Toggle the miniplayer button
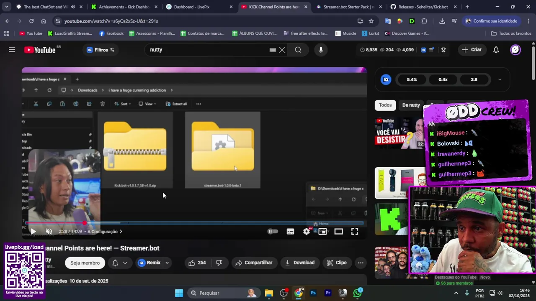The height and width of the screenshot is (301, 536). [x=322, y=231]
